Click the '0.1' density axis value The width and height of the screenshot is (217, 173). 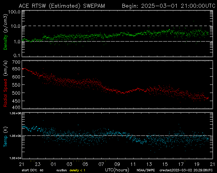(17, 55)
